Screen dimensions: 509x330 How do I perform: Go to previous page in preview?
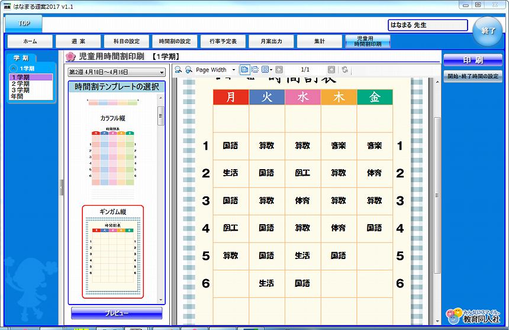(279, 69)
